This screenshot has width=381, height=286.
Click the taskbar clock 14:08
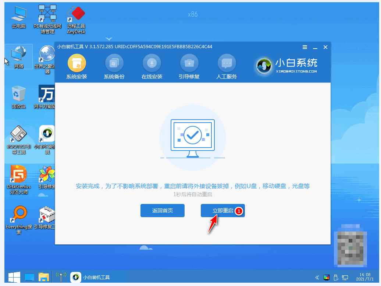click(x=365, y=277)
